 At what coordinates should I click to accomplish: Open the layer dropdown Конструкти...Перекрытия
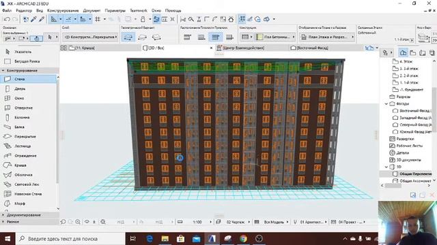(90, 37)
